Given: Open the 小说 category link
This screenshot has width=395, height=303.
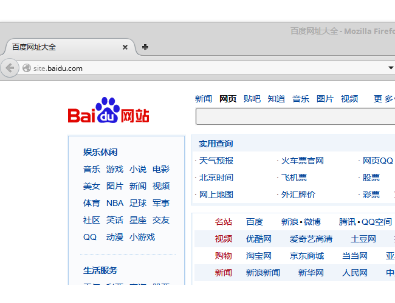Looking at the screenshot, I should click(x=138, y=169).
